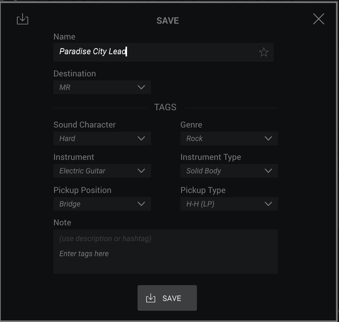Click the chevron beside Electric Guitar
Viewport: 339px width, 322px height.
141,171
